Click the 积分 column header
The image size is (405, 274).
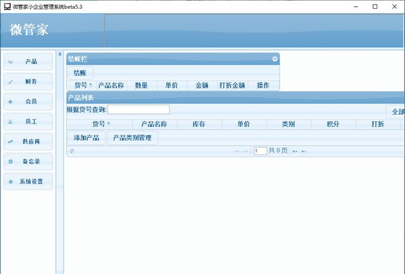[x=333, y=124]
